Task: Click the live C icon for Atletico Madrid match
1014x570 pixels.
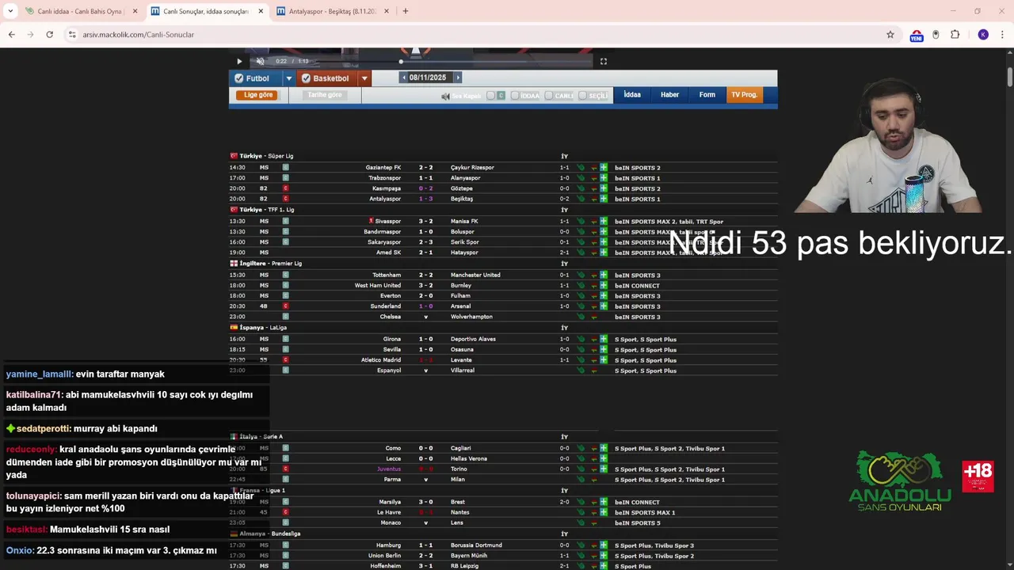Action: (285, 359)
